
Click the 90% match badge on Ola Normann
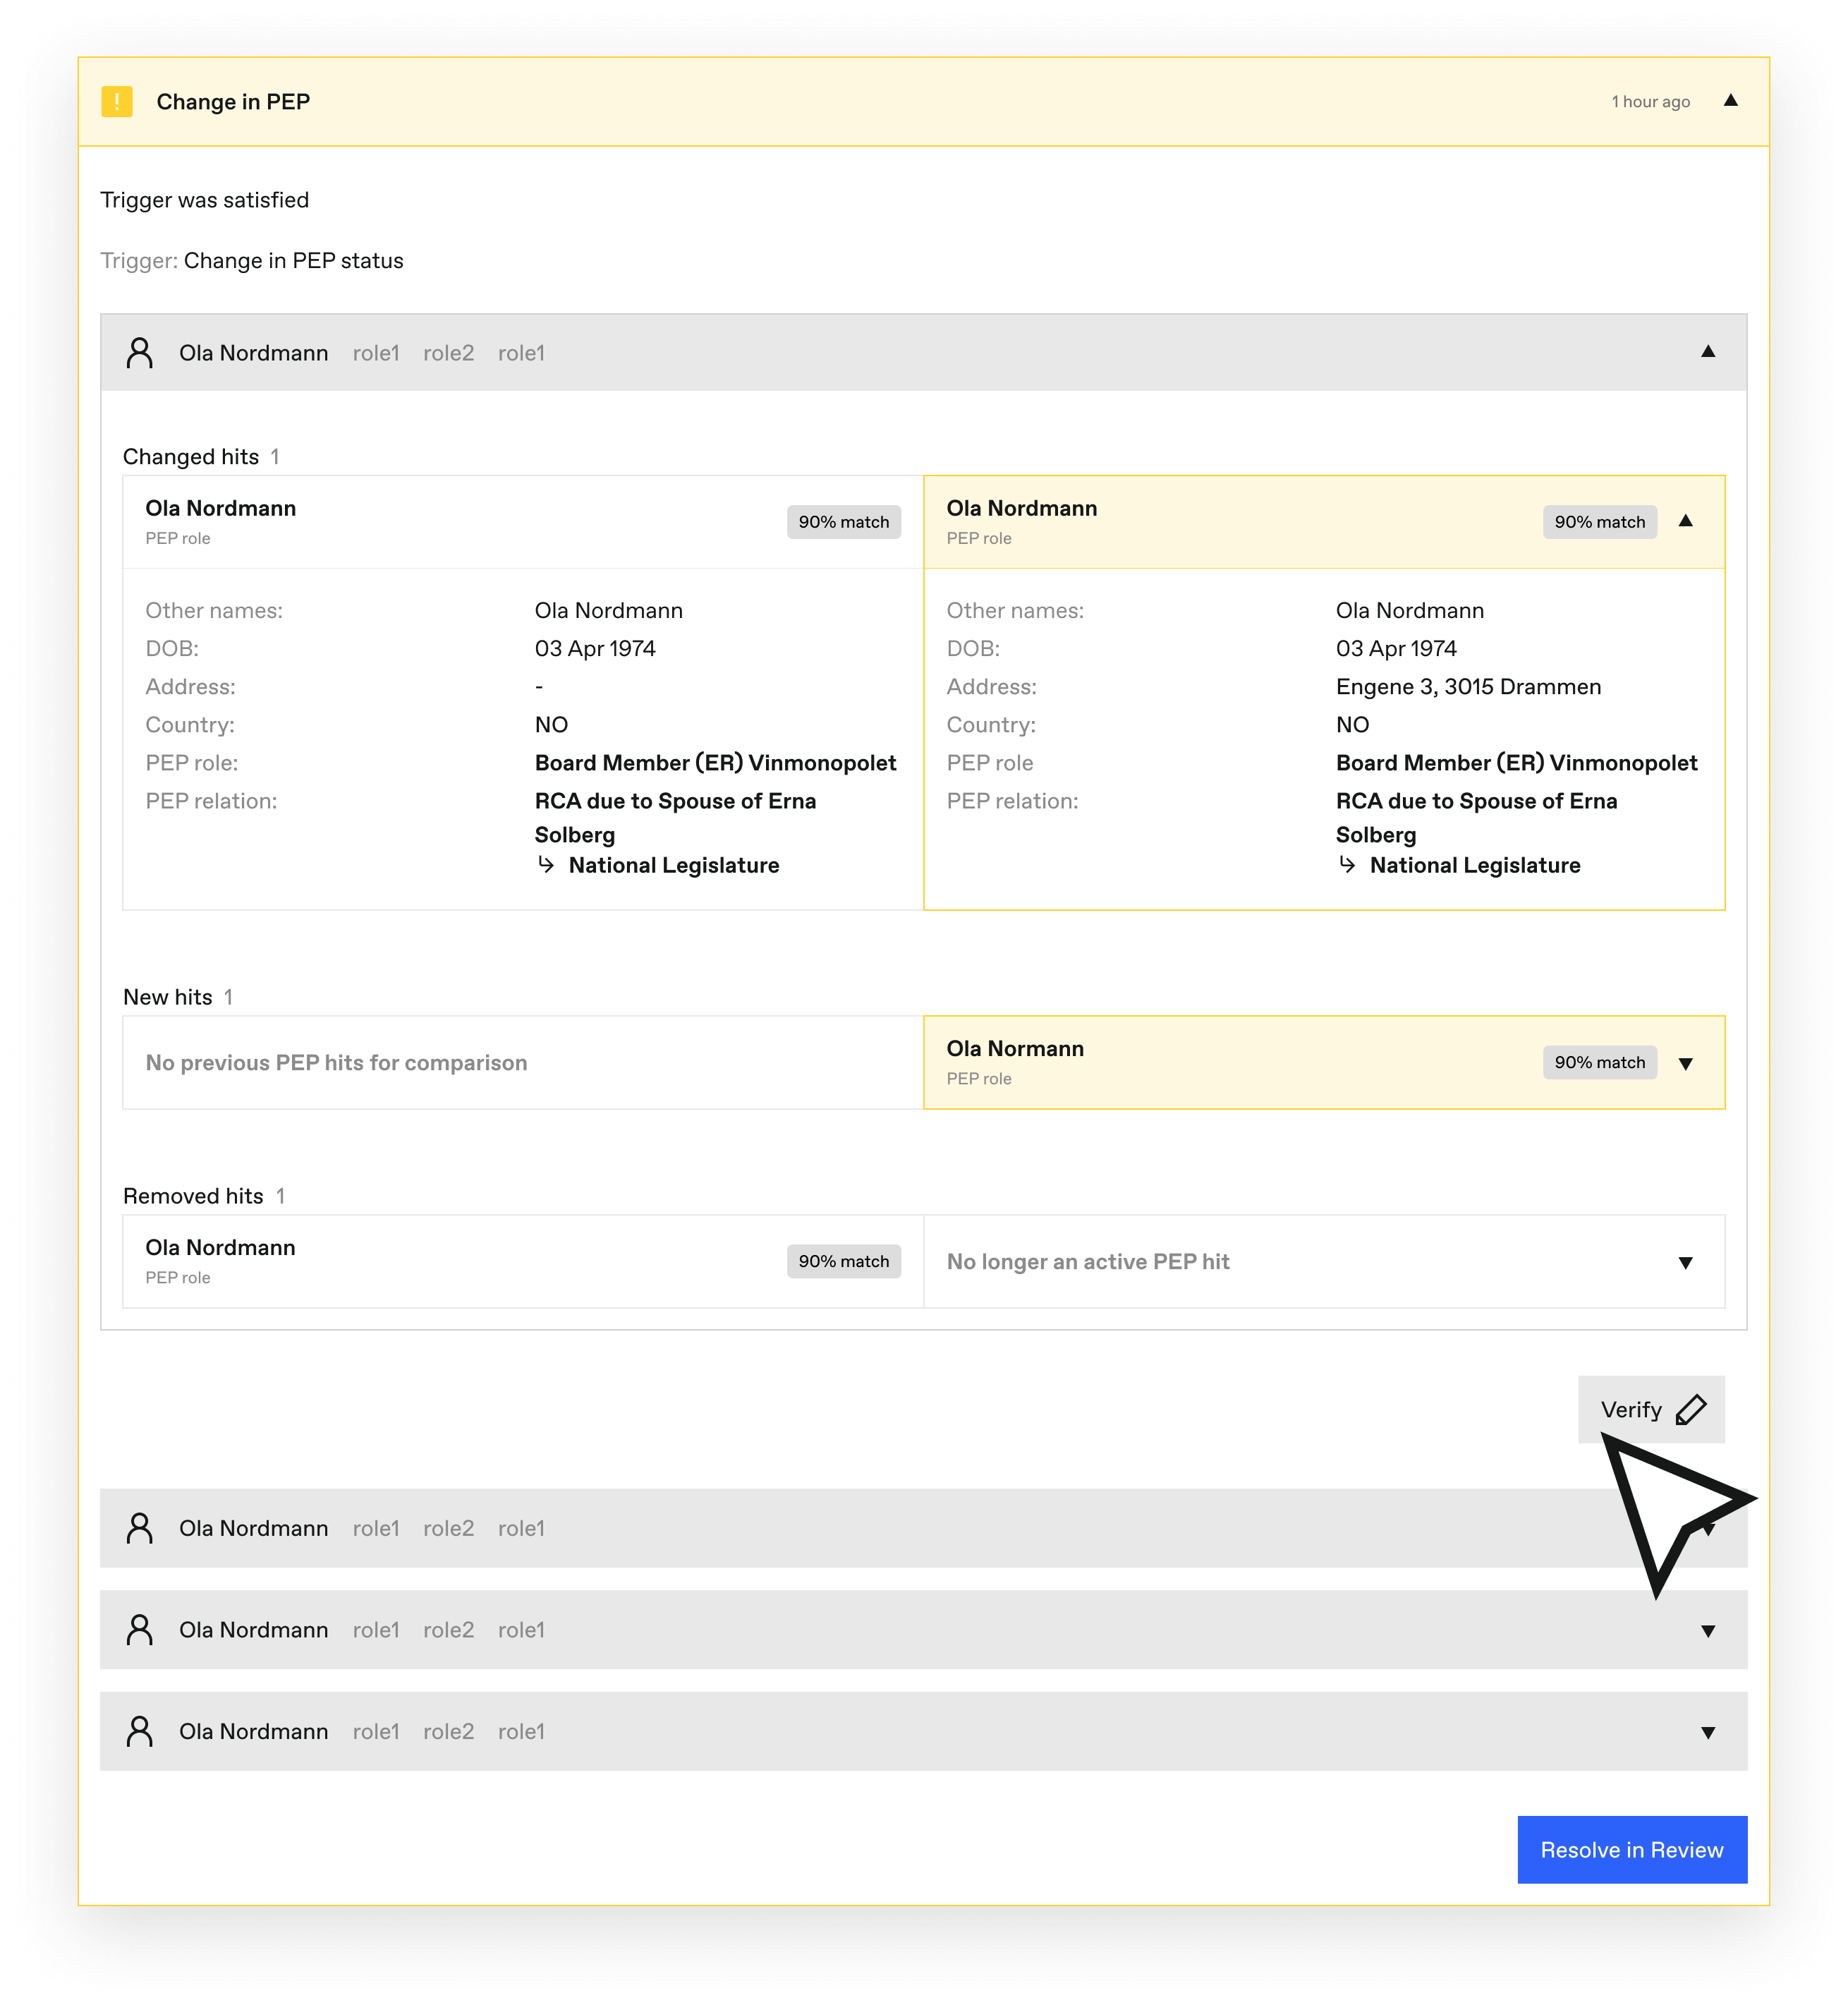pos(1599,1062)
